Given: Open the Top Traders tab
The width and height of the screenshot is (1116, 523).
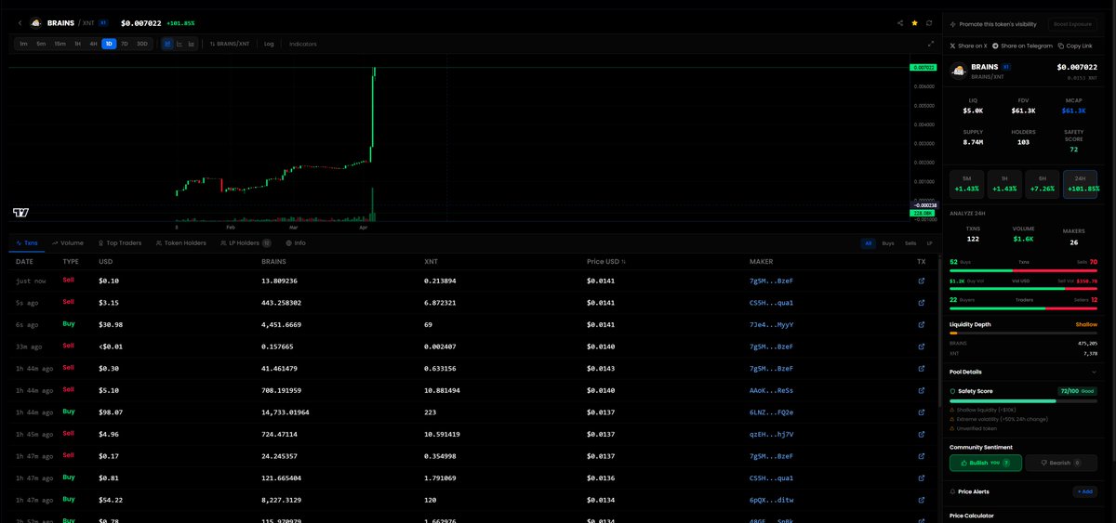Looking at the screenshot, I should point(119,242).
